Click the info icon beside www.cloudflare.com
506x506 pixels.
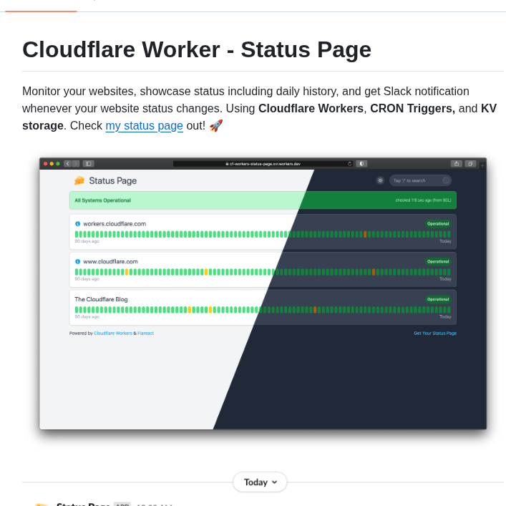(77, 261)
